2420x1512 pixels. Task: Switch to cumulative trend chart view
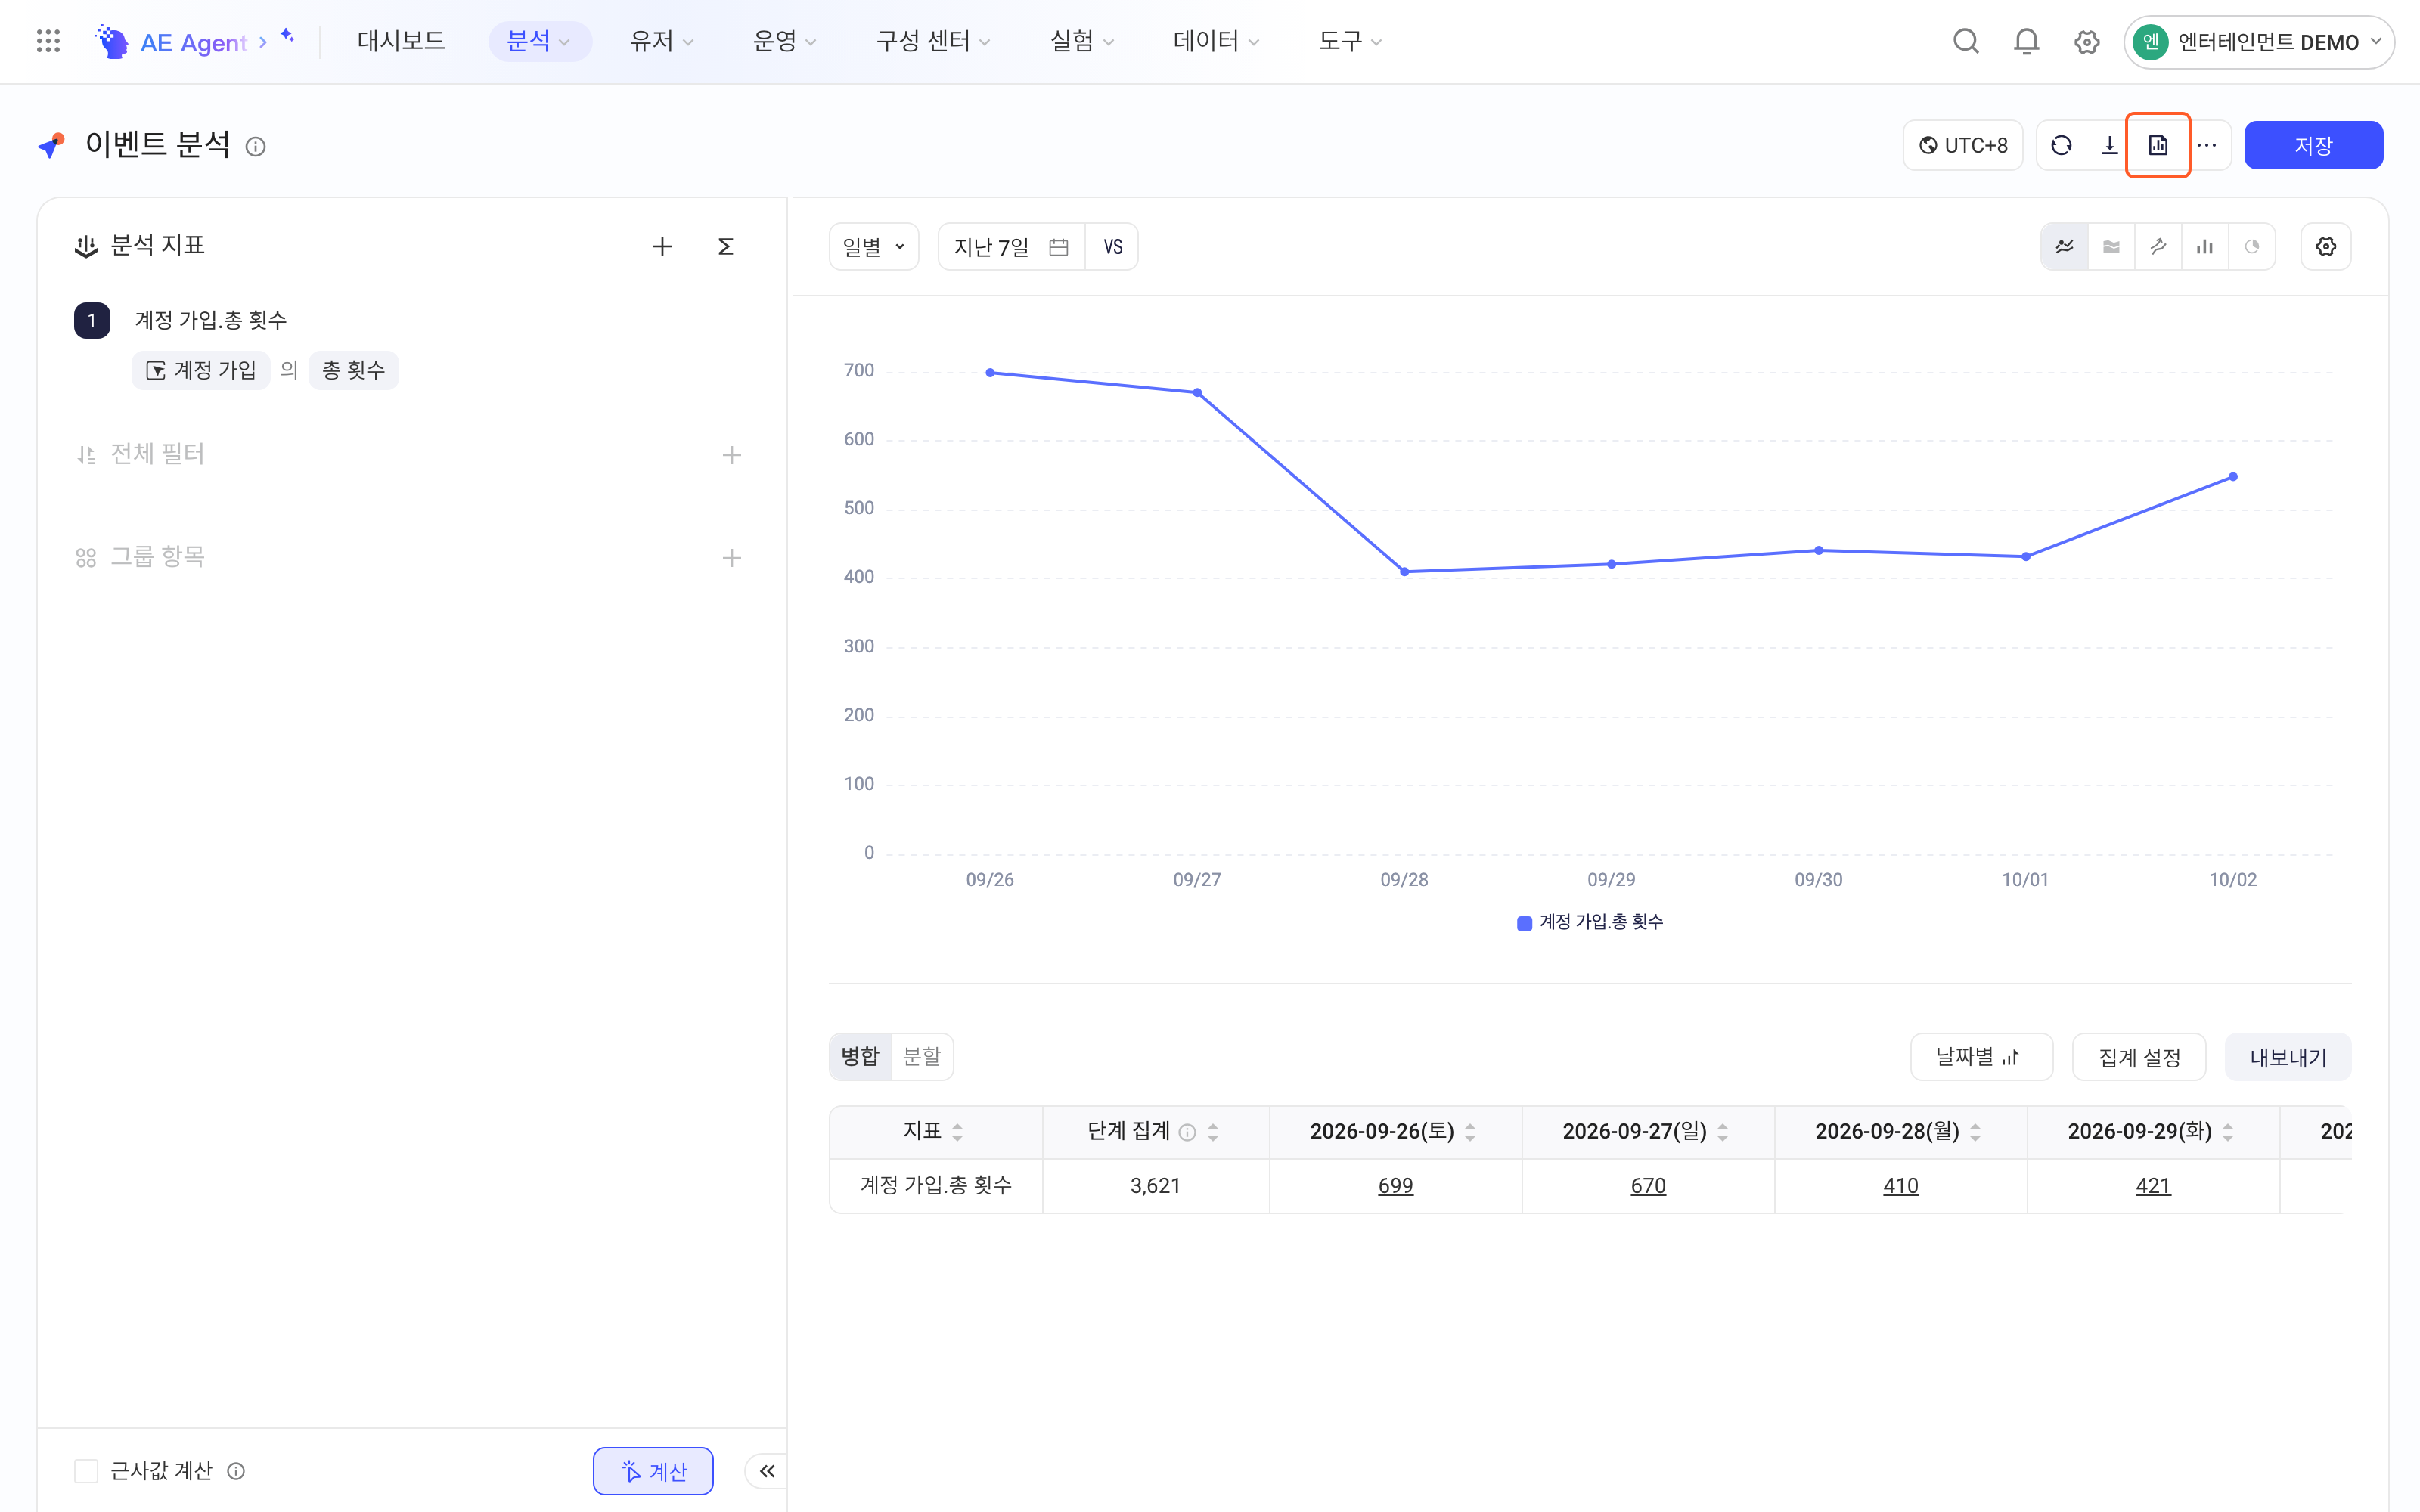coord(2158,246)
